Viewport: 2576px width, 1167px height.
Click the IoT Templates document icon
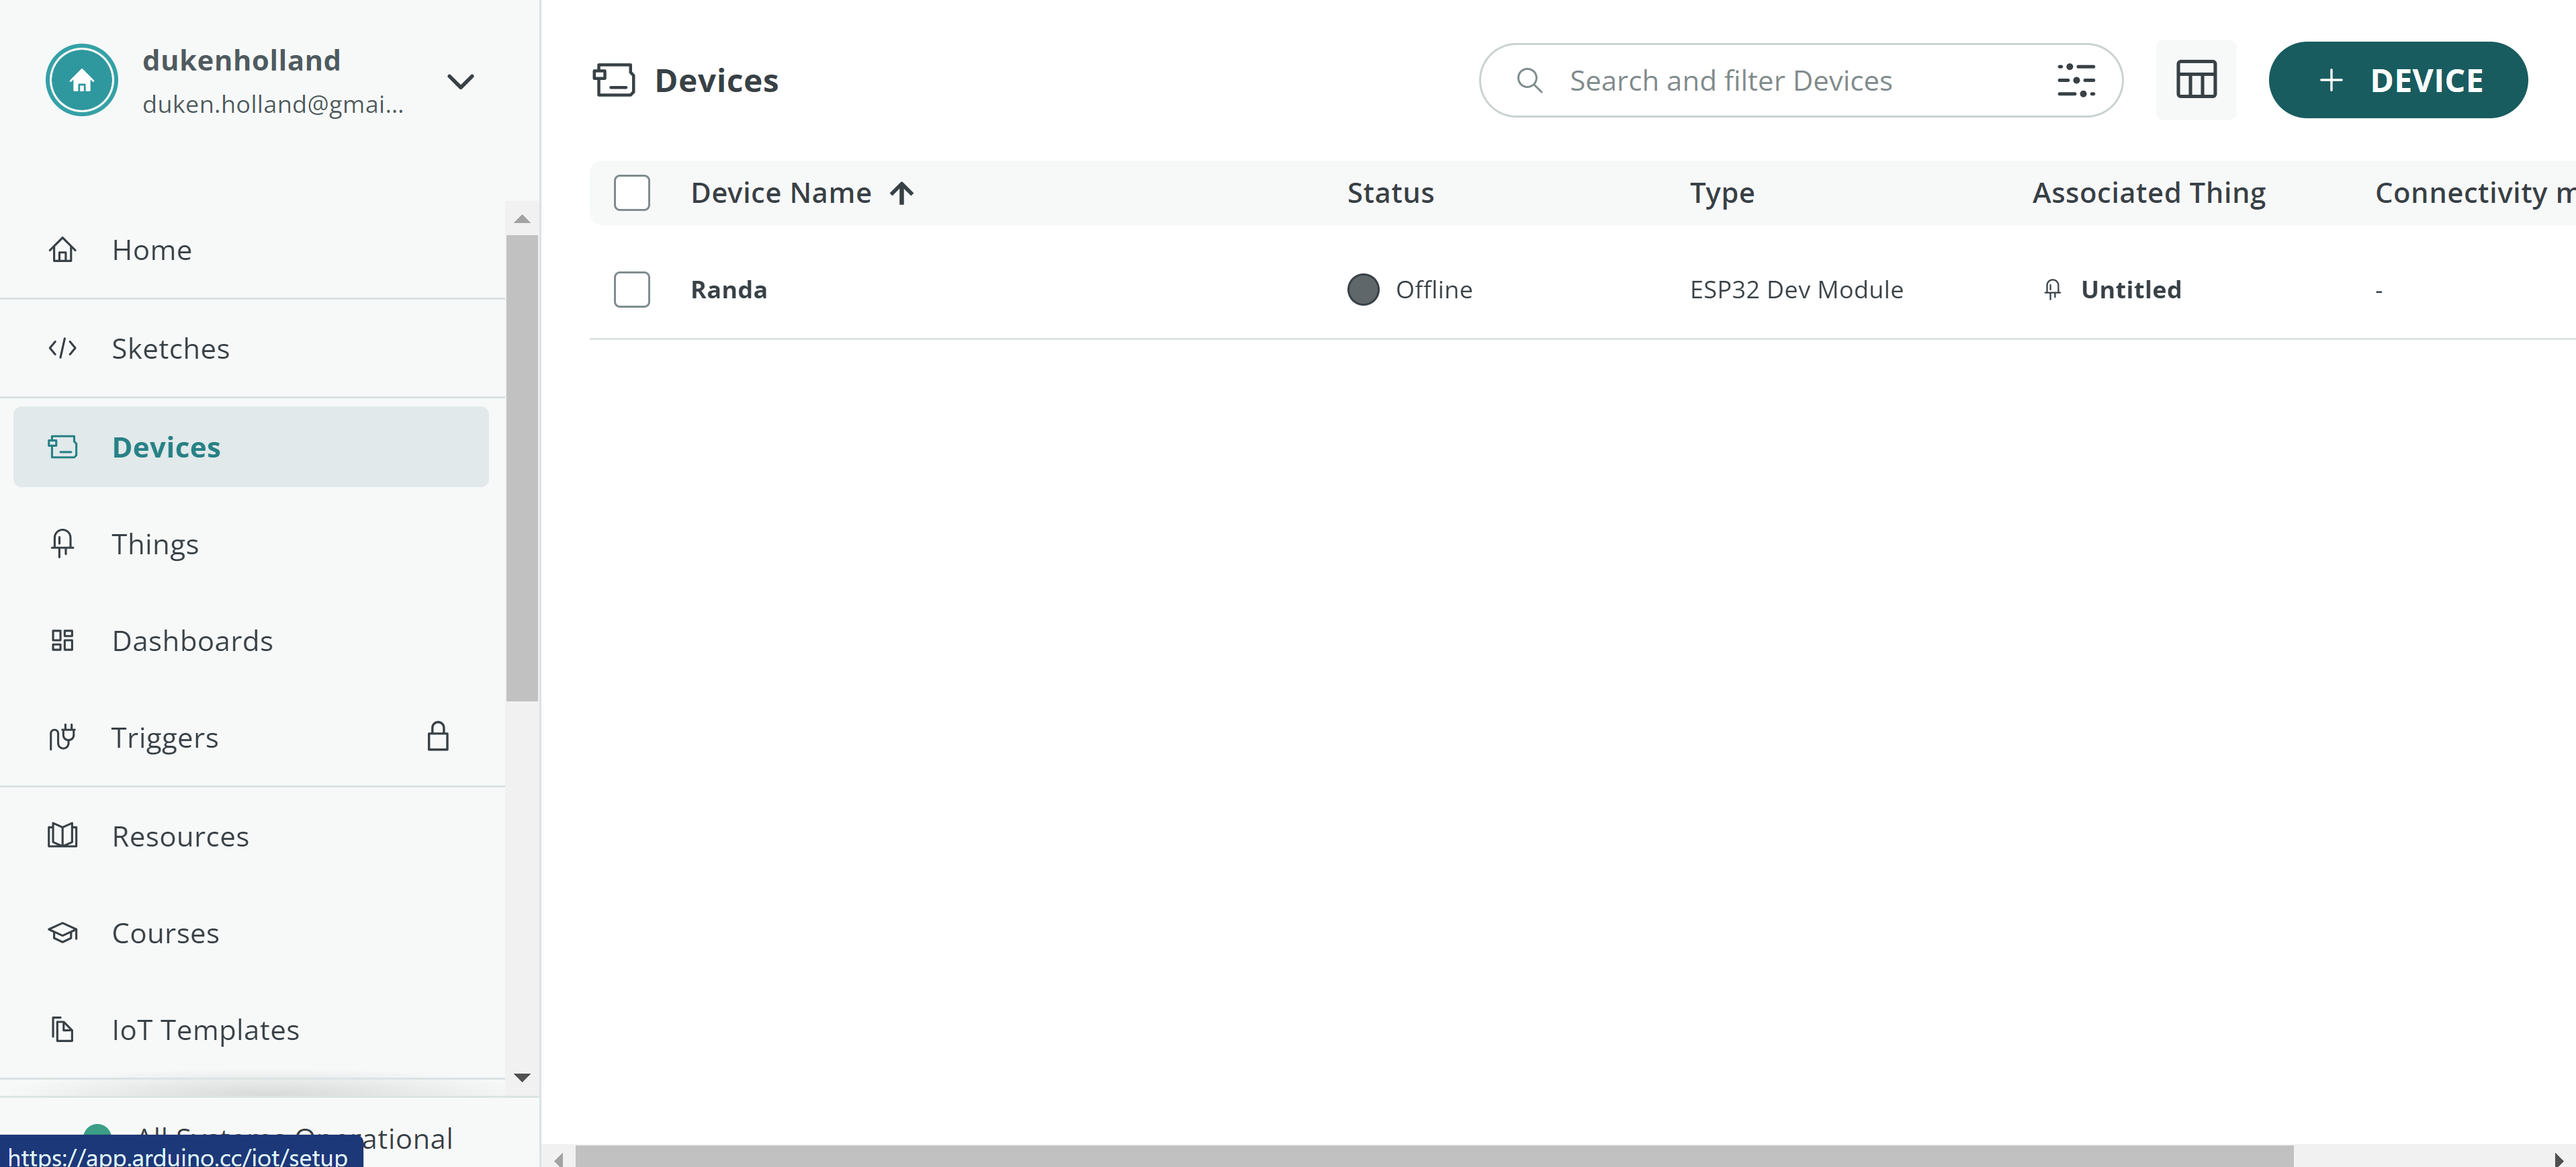[63, 1030]
